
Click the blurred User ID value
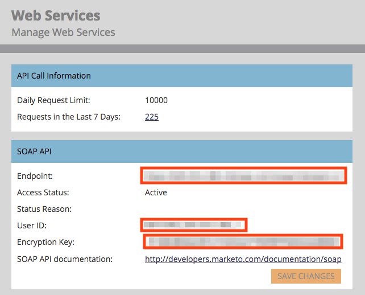tap(194, 225)
